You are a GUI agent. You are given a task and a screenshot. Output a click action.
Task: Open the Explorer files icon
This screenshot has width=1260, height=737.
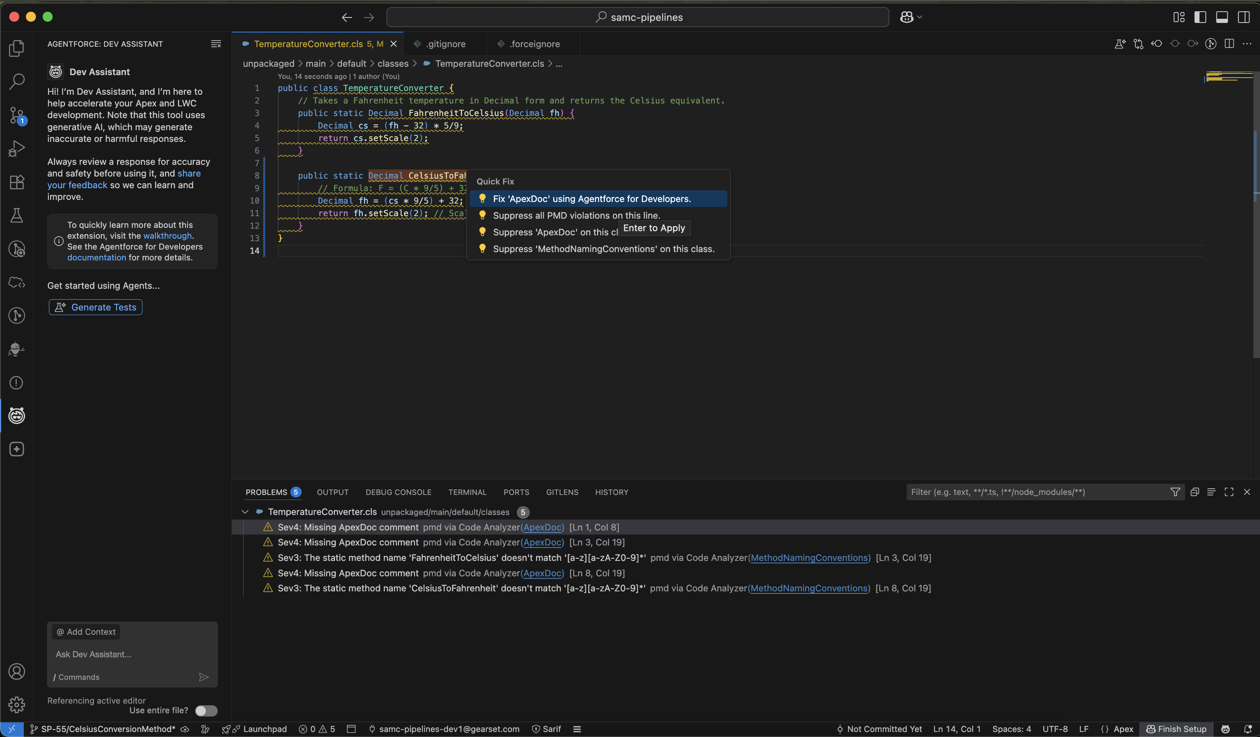16,48
